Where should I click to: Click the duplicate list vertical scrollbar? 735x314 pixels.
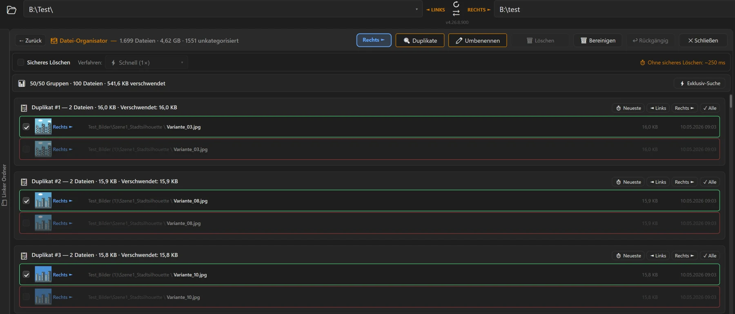click(731, 101)
